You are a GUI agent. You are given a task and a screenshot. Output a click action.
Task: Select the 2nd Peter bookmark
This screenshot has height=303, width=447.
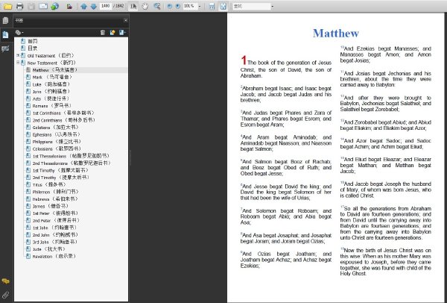(56, 220)
